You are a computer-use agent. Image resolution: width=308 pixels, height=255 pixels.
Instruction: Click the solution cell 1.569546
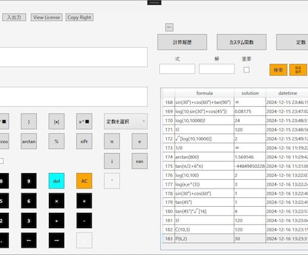(x=250, y=157)
